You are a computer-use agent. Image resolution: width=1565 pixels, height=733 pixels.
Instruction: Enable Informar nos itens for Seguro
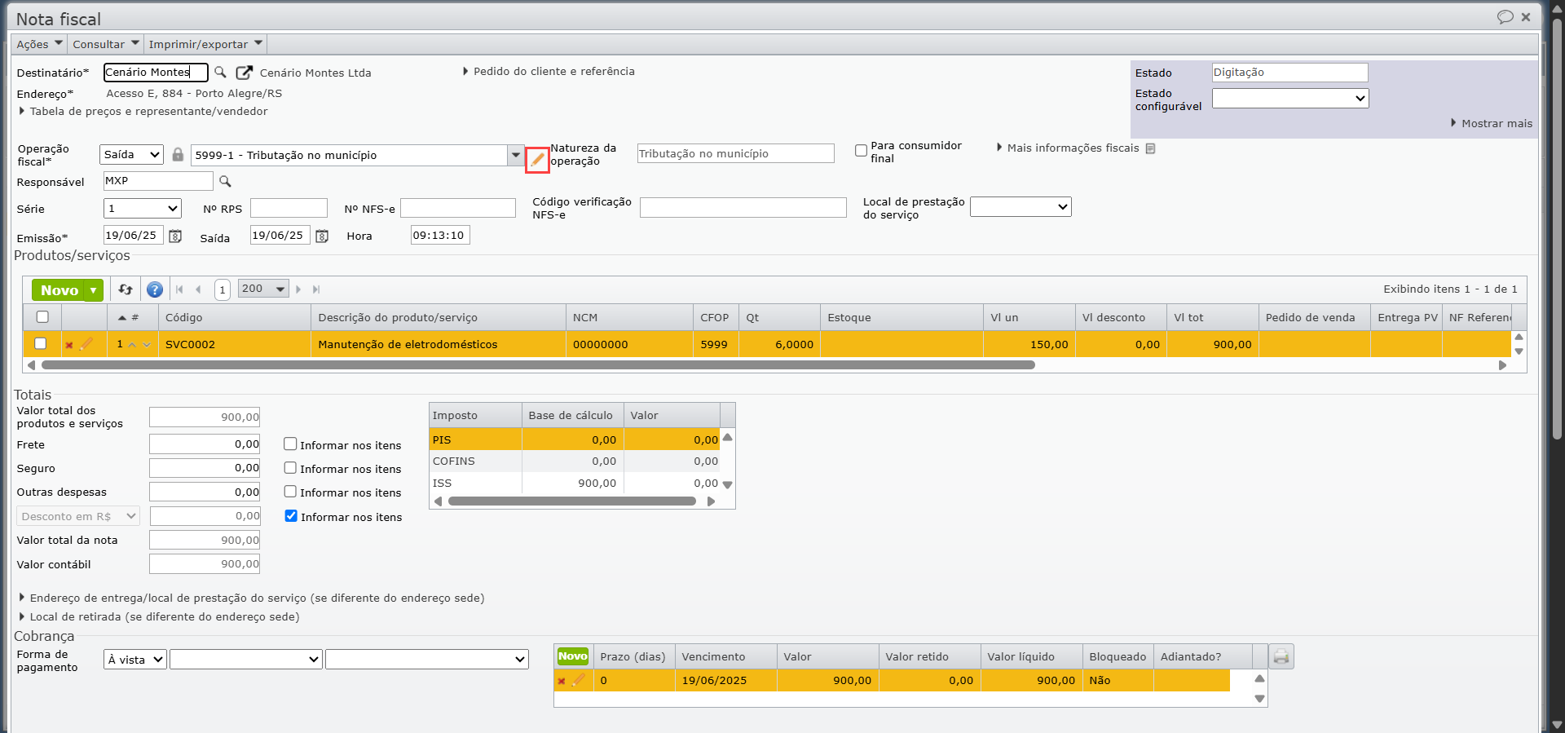click(x=290, y=468)
